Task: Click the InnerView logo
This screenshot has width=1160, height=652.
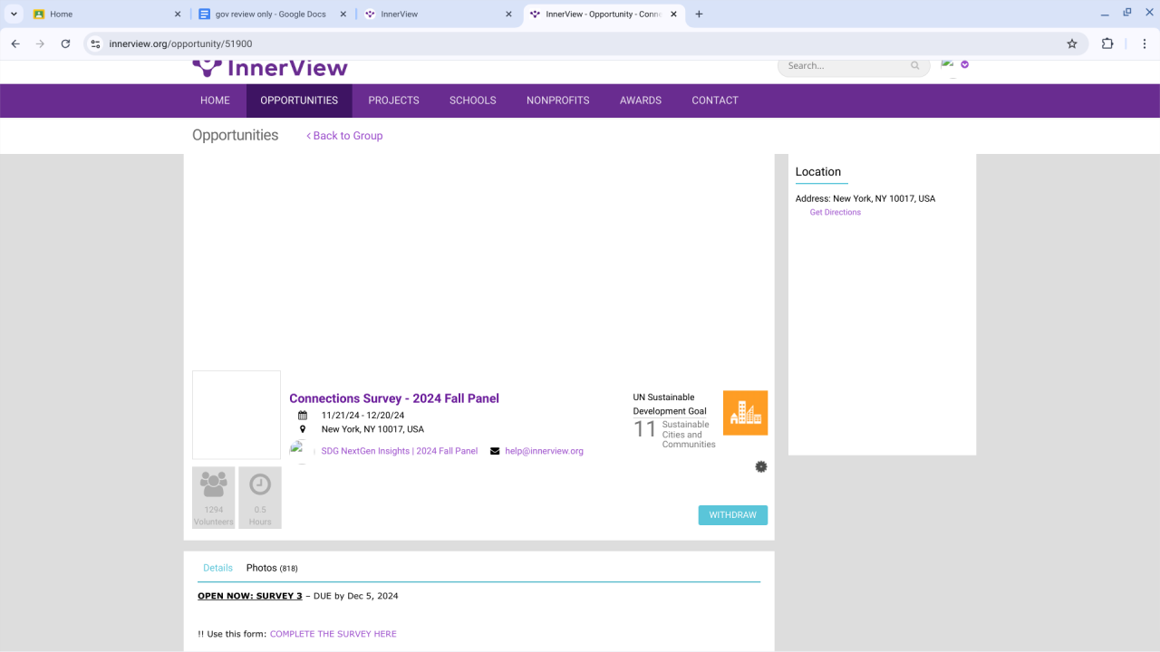Action: coord(270,69)
